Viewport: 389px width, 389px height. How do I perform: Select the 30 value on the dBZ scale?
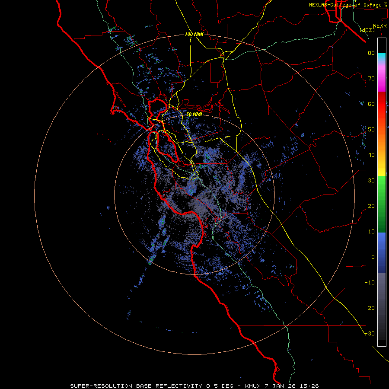tap(371, 181)
